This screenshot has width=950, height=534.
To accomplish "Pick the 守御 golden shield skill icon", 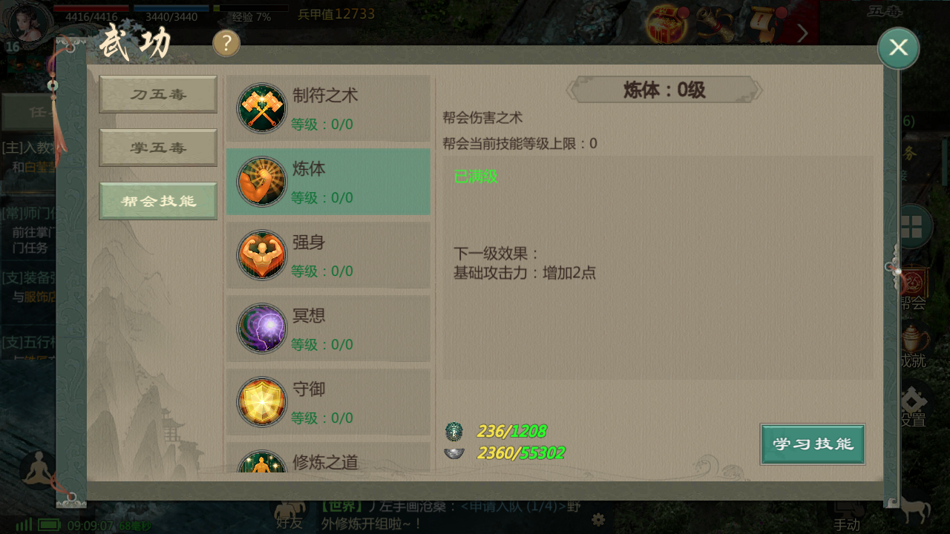I will [262, 402].
